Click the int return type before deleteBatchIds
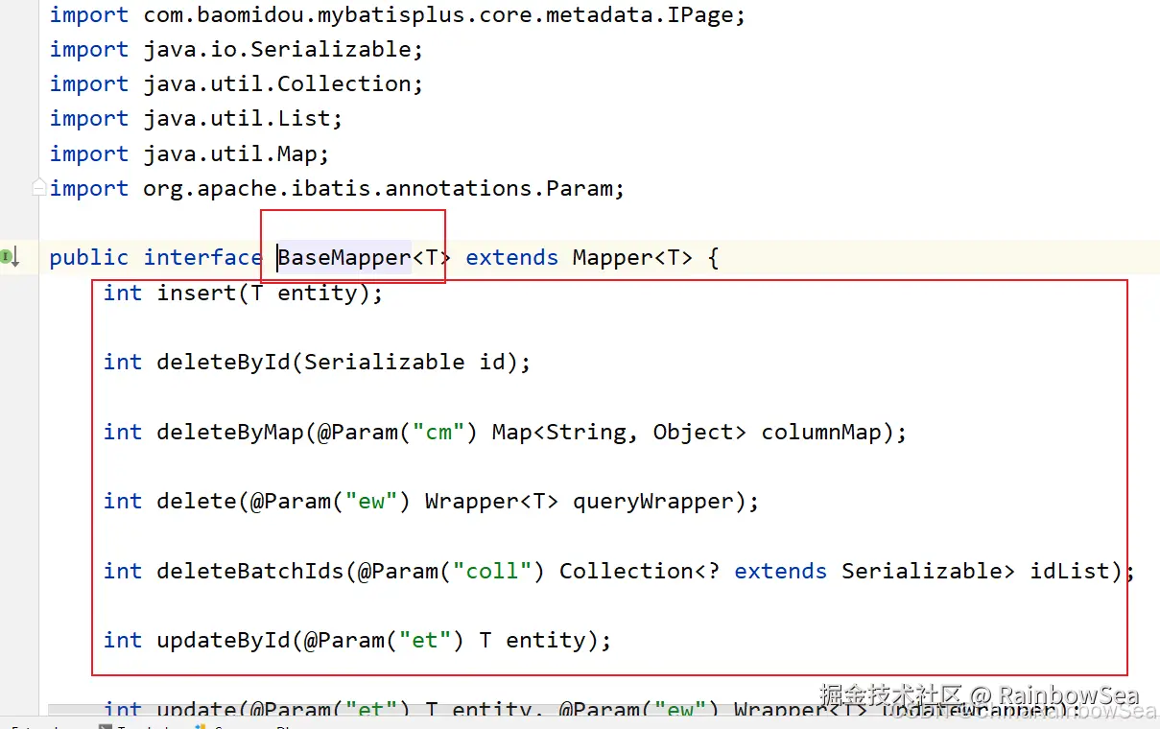This screenshot has height=729, width=1160. 123,571
